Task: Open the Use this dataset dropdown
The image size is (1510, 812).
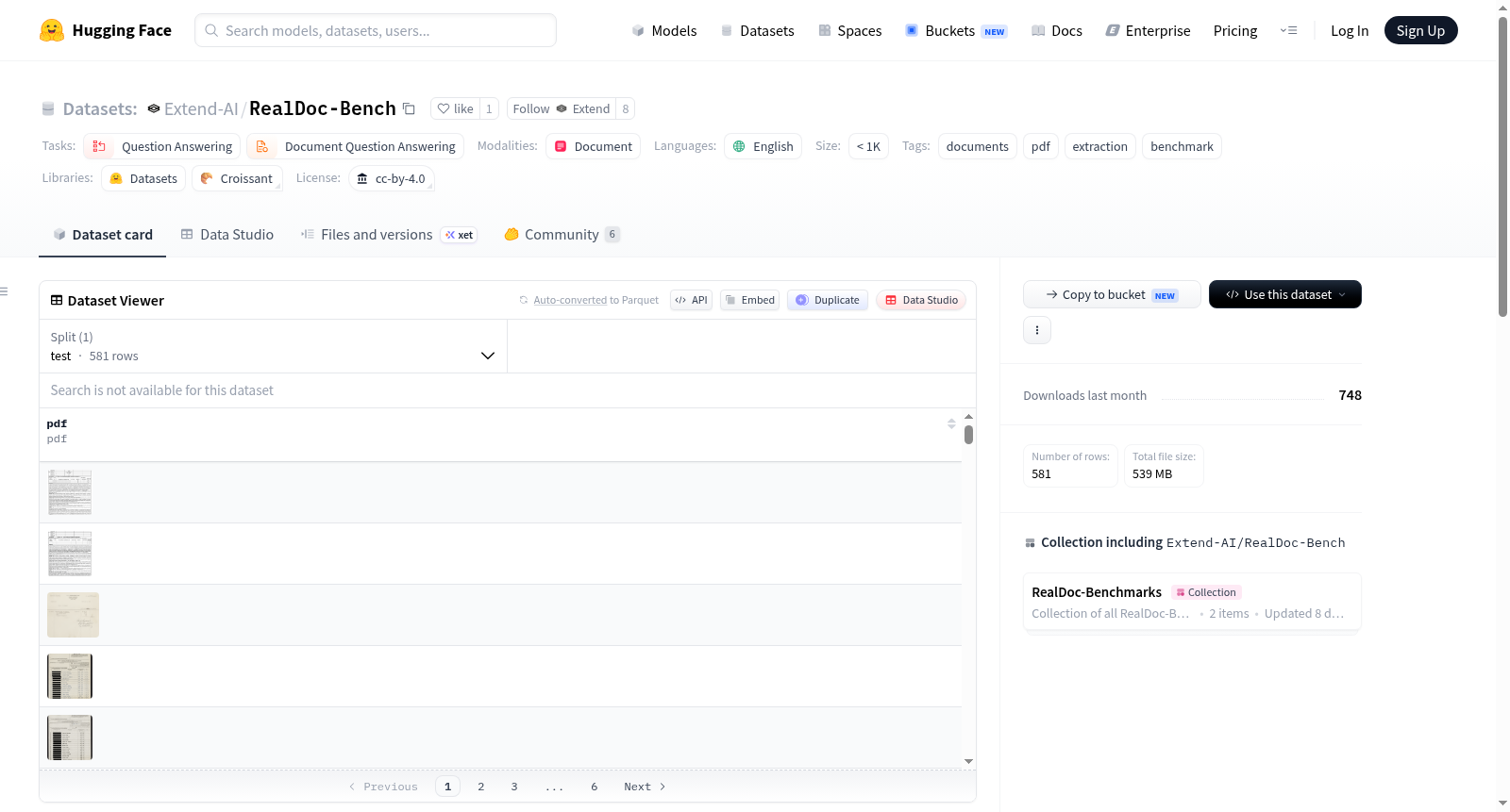Action: tap(1285, 294)
